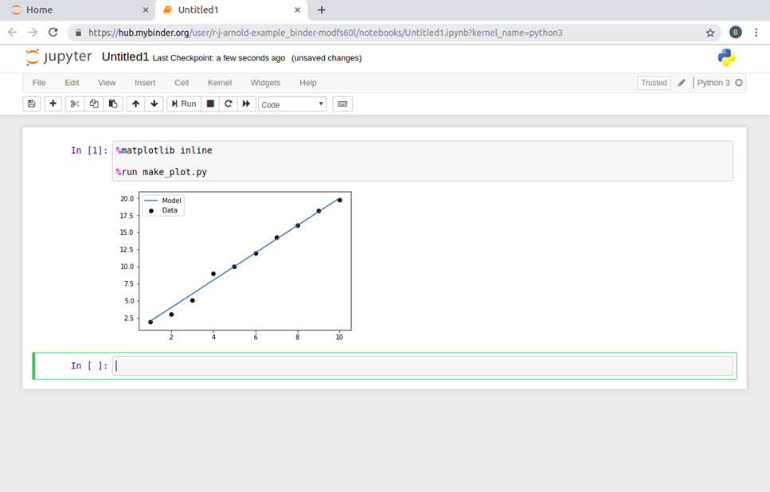Restart kernel and rerun all cells
770x492 pixels.
pyautogui.click(x=247, y=103)
